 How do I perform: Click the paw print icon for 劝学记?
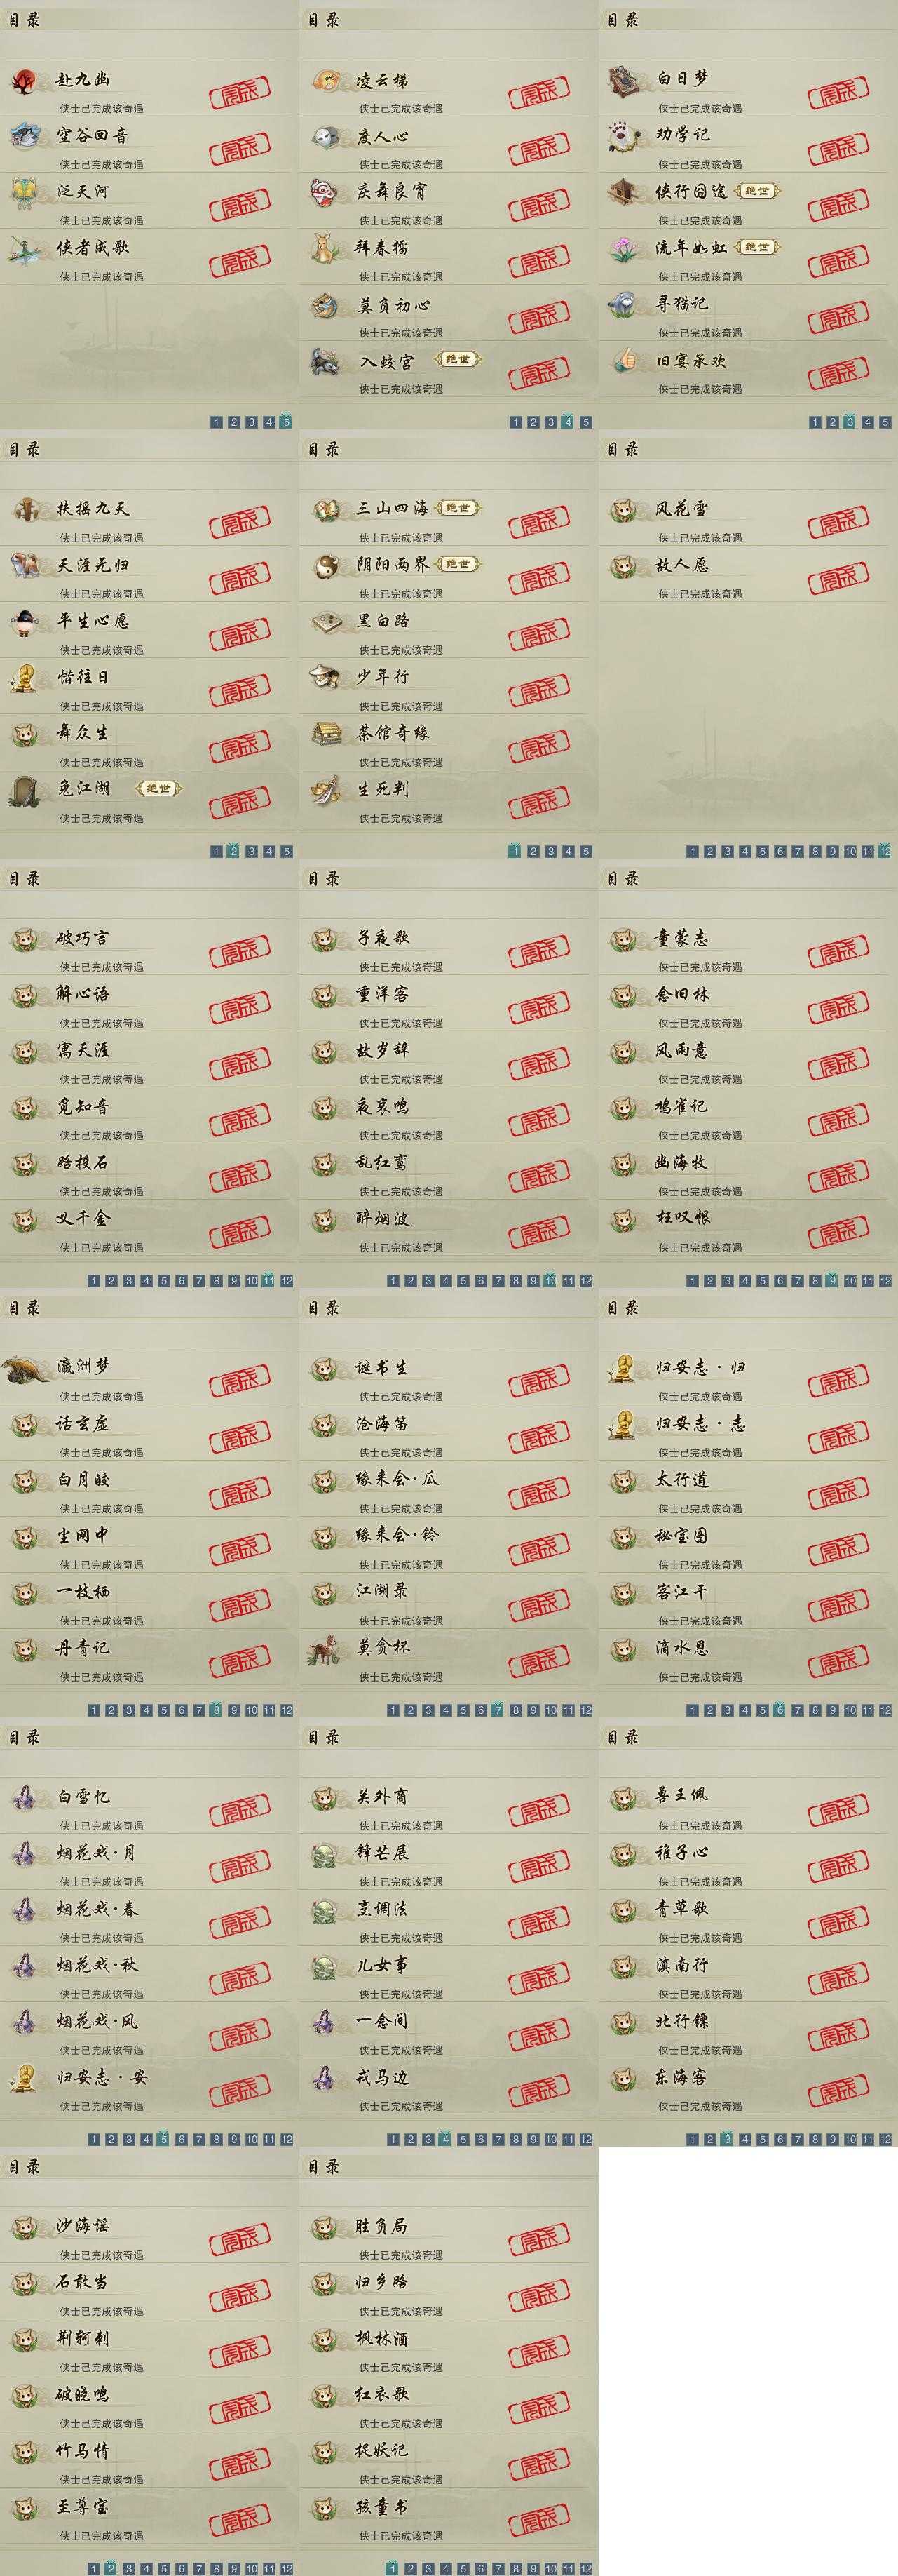coord(623,135)
